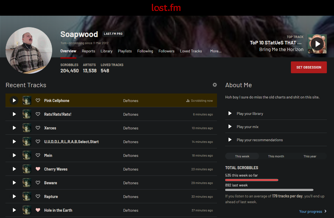The width and height of the screenshot is (334, 218).
Task: Open album art for Mein
Action: [27, 155]
